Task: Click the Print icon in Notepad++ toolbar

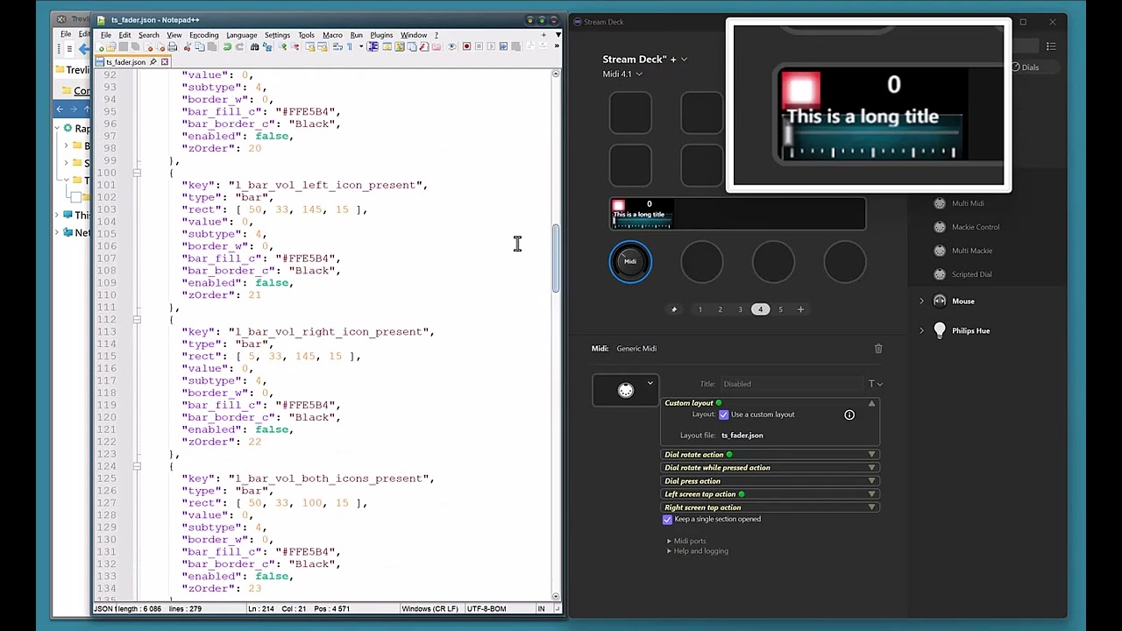Action: 172,46
